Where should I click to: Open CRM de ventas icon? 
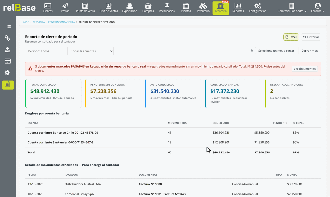(108, 6)
